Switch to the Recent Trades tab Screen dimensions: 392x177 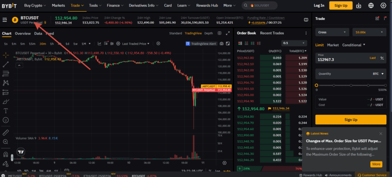(272, 33)
